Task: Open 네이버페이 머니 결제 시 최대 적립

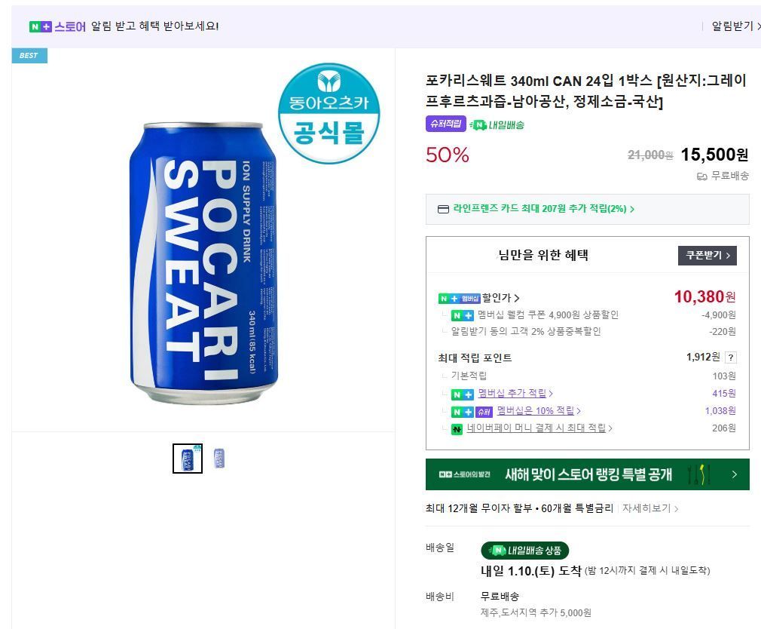Action: tap(539, 428)
